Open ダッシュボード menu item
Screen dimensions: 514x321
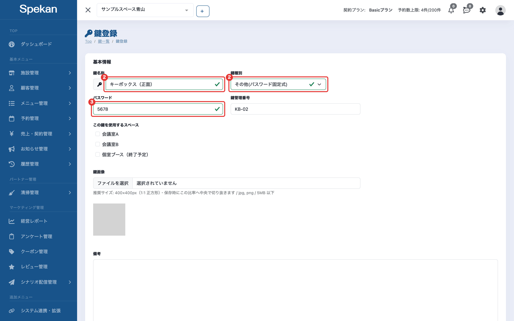tap(39, 44)
